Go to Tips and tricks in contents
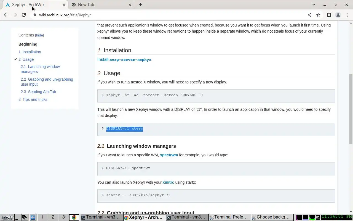The image size is (353, 221). coord(33,99)
